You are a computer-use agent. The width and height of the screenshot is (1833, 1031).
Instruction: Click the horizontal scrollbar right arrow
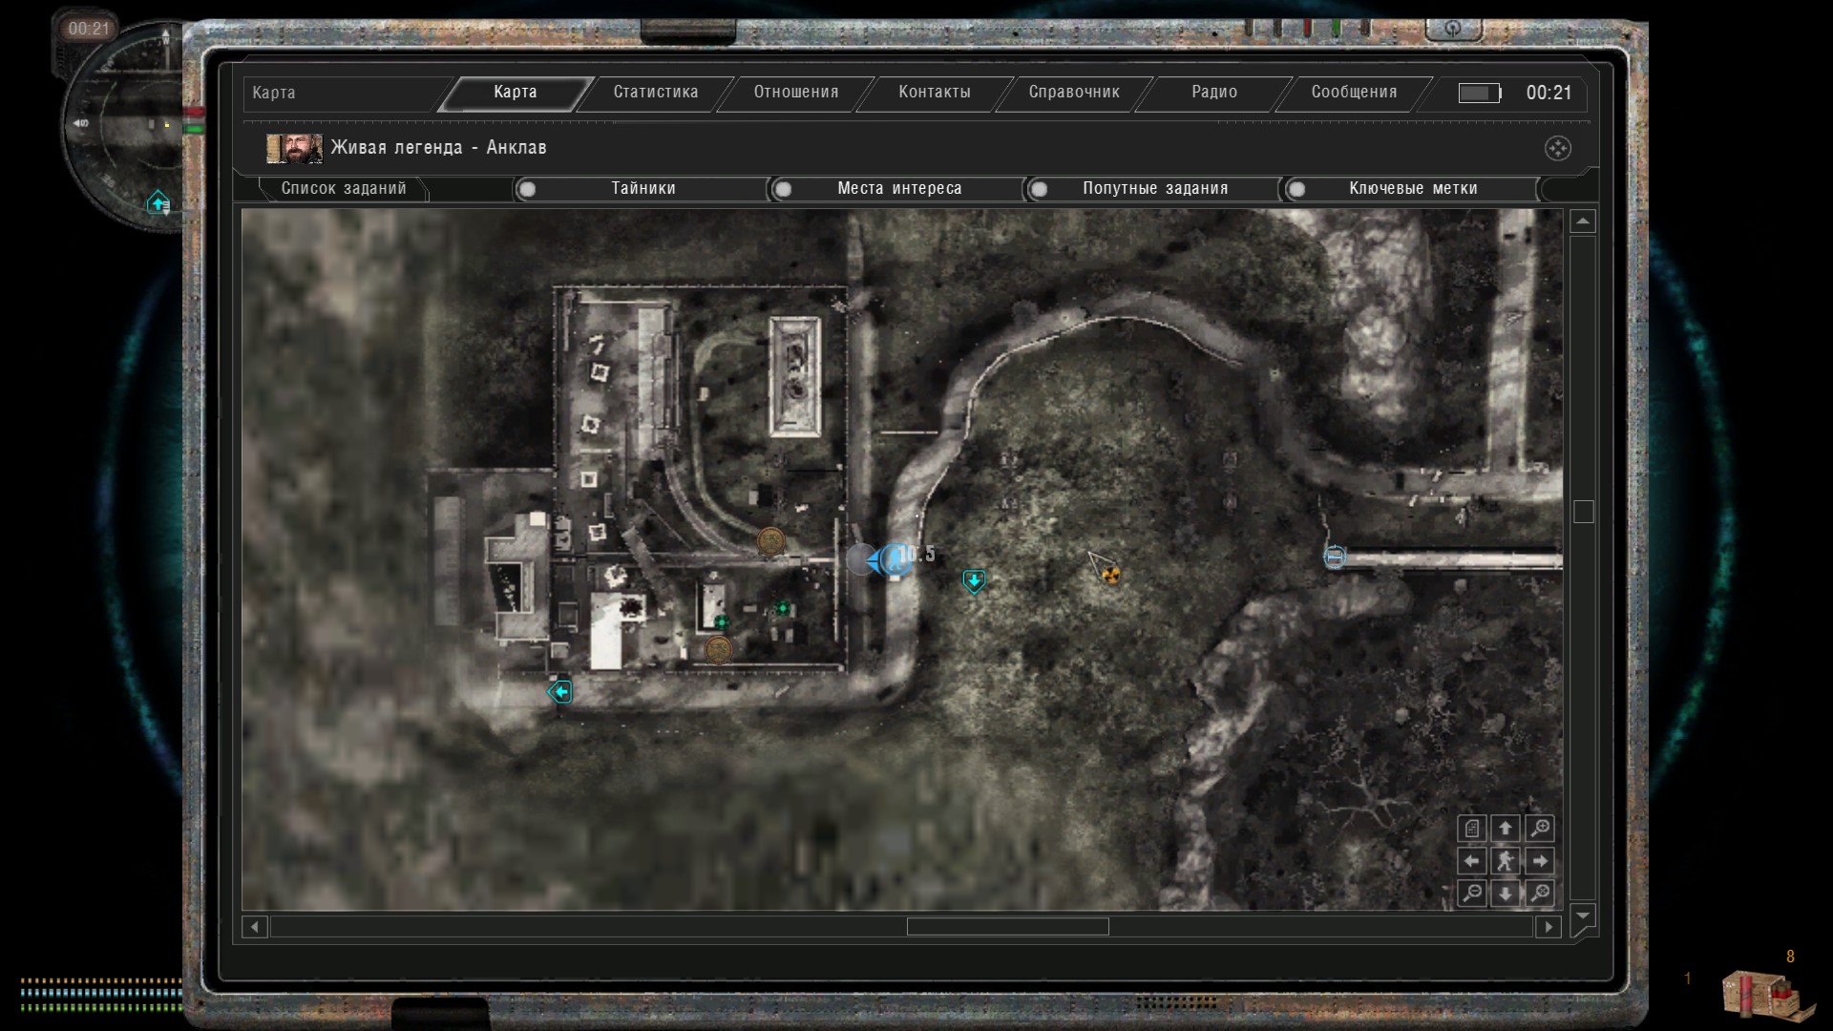1549,927
